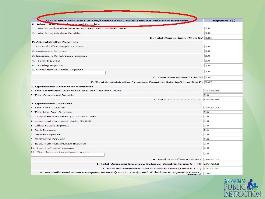
Task: Click the Total Food Supplies amount field
Action: 223,108
